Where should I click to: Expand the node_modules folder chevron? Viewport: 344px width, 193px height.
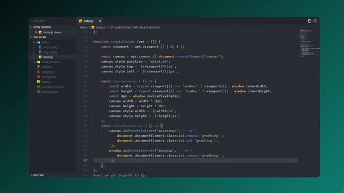point(34,62)
